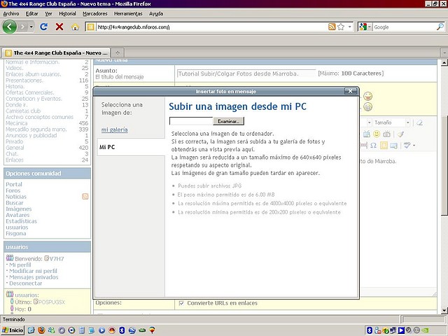Open the Editar menu
448x336 pixels.
pos(31,13)
